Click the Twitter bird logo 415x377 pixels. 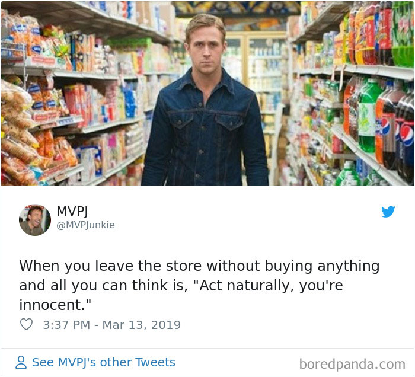[x=388, y=212]
